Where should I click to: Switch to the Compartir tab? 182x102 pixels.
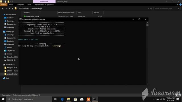[x=20, y=5]
